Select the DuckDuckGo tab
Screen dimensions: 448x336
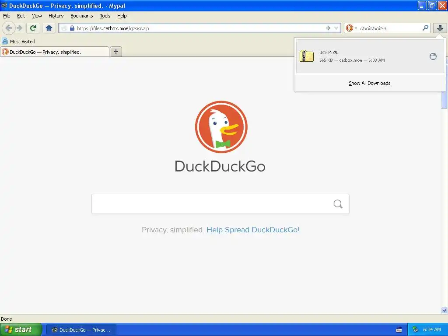click(x=55, y=52)
